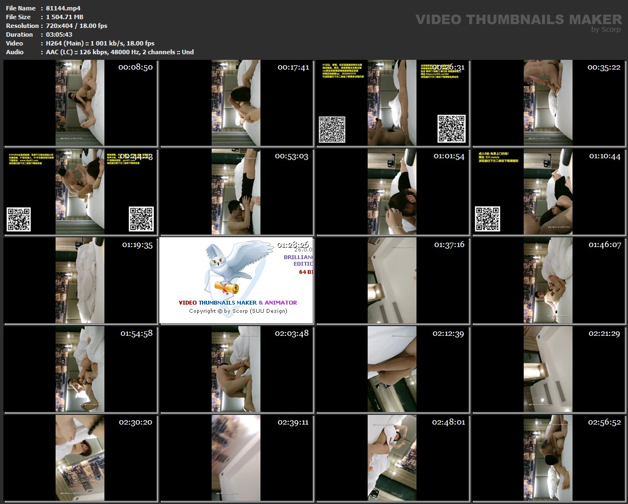The image size is (628, 504).
Task: Click the duration value 03:05:43
Action: coord(59,35)
